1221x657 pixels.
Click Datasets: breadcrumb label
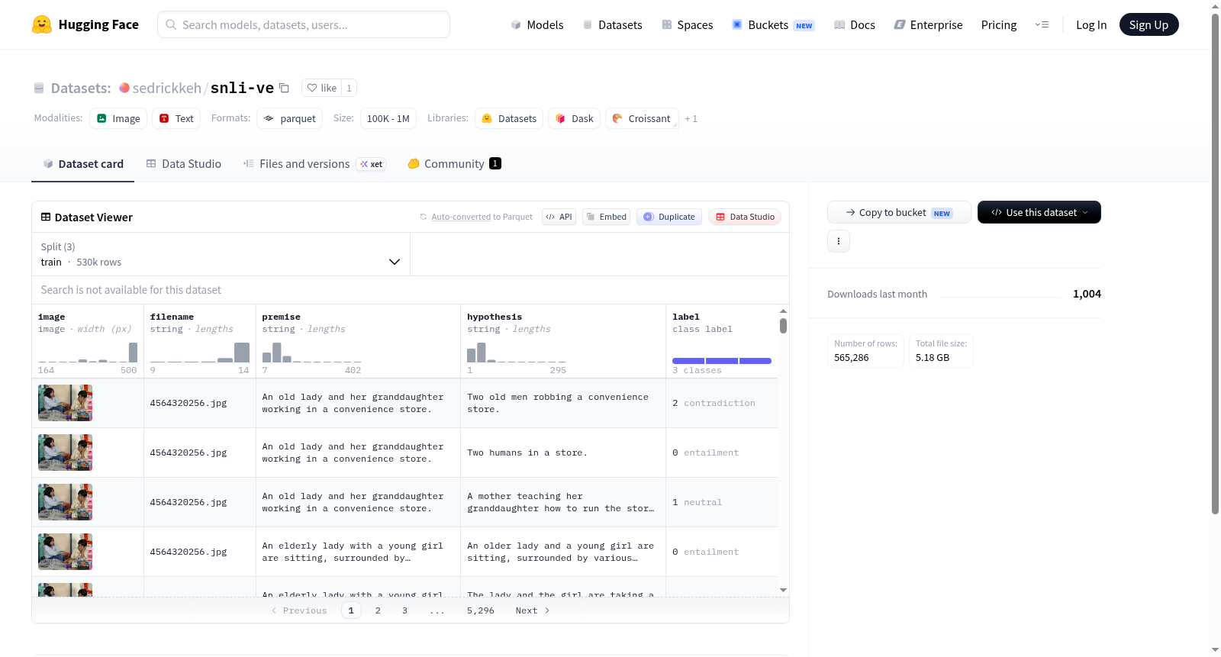tap(81, 88)
